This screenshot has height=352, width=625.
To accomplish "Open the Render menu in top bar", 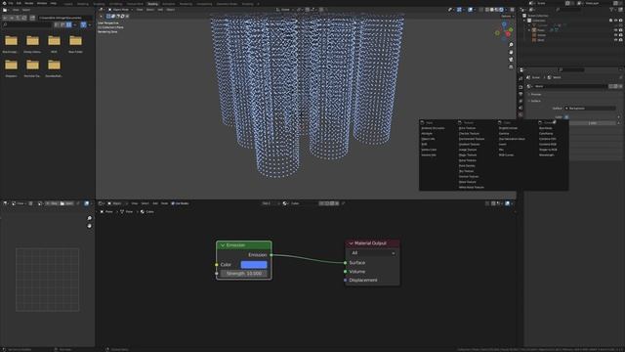I will click(x=28, y=3).
